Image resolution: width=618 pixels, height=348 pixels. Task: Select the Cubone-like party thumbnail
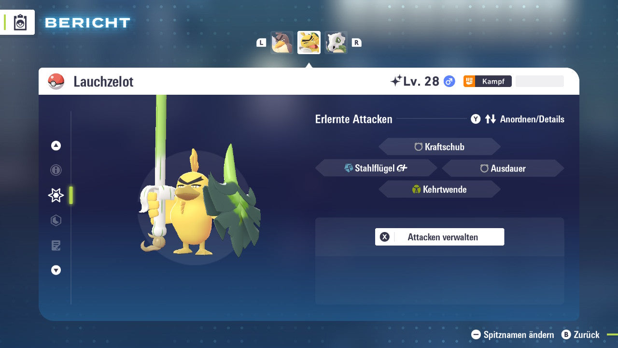[x=336, y=43]
